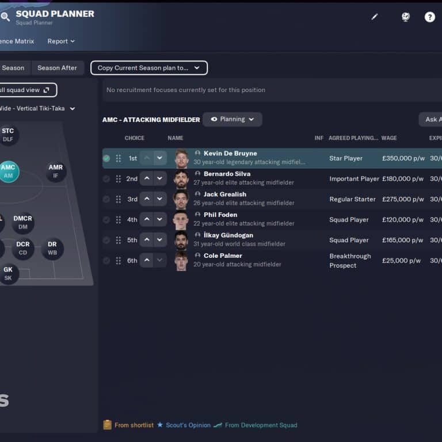
Task: Open the Planning view dropdown
Action: point(232,119)
